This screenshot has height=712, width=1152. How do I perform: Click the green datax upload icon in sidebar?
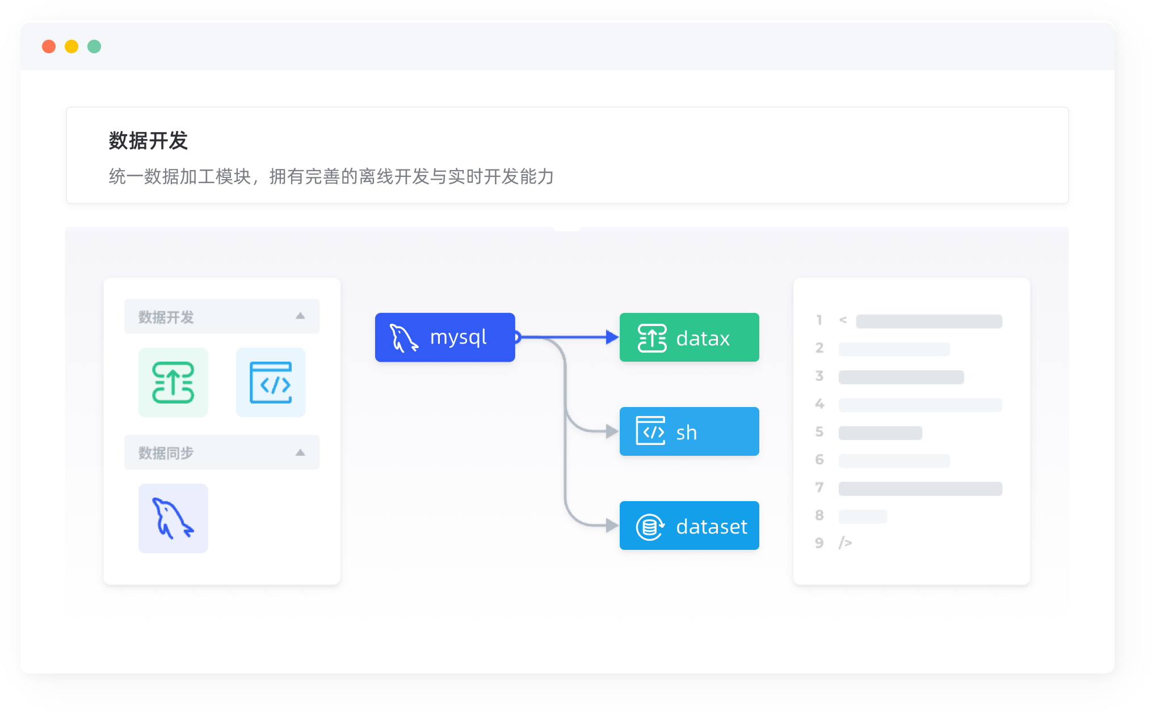click(173, 383)
